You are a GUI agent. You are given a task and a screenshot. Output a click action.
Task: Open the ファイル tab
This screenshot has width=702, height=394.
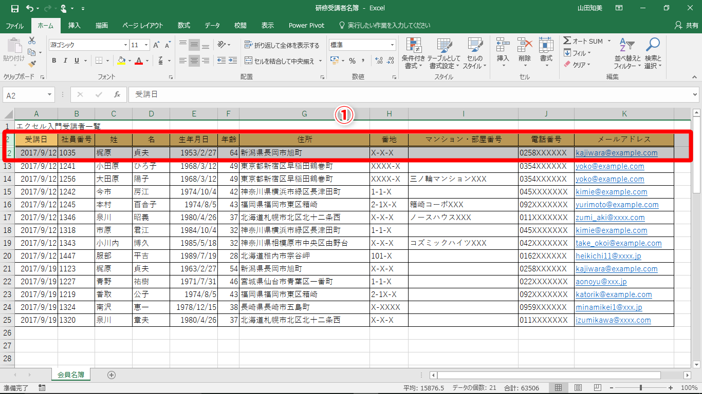point(14,25)
